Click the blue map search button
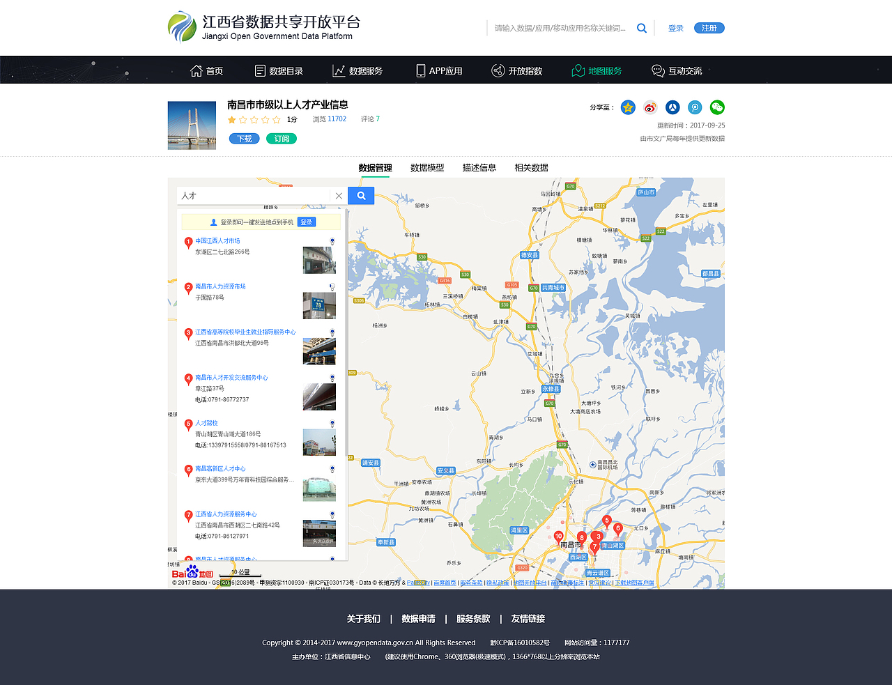Screen dimensions: 892x685 point(361,196)
